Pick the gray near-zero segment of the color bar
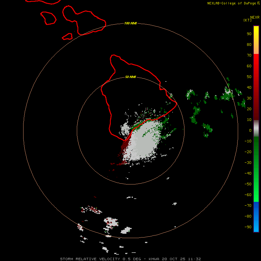The height and width of the screenshot is (261, 261). click(x=256, y=128)
